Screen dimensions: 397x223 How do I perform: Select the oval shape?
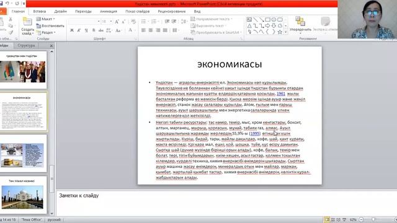pyautogui.click(x=274, y=19)
